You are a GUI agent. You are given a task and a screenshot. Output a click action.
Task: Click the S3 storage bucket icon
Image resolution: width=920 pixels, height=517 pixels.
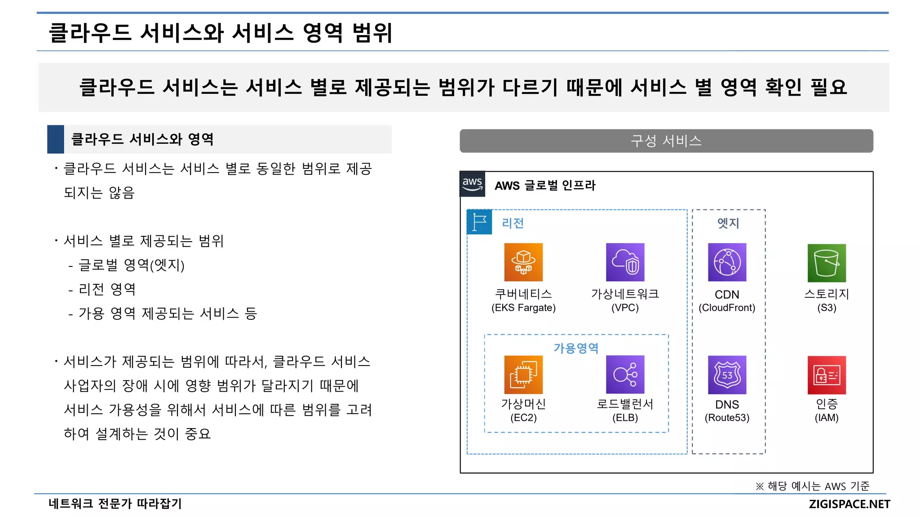[827, 263]
